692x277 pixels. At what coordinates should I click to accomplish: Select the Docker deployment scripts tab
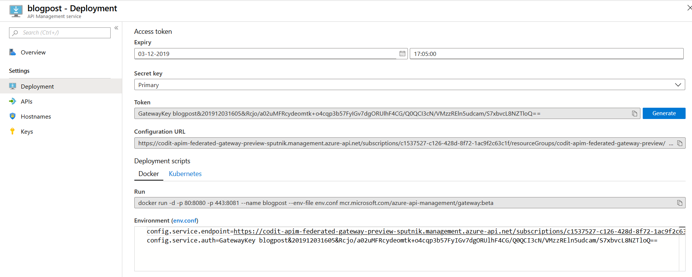(x=149, y=174)
